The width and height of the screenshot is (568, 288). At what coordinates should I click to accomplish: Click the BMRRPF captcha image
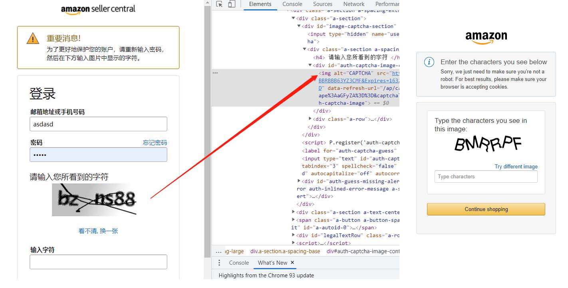(488, 144)
